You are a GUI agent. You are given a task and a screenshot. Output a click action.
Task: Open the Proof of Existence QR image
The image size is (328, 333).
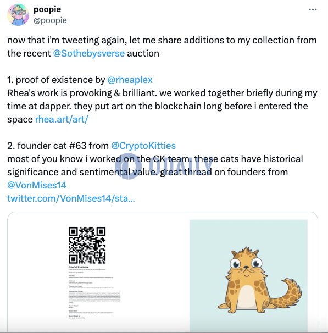click(94, 273)
